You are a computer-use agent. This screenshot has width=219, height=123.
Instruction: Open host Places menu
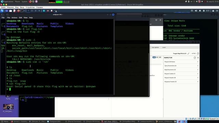17,1
